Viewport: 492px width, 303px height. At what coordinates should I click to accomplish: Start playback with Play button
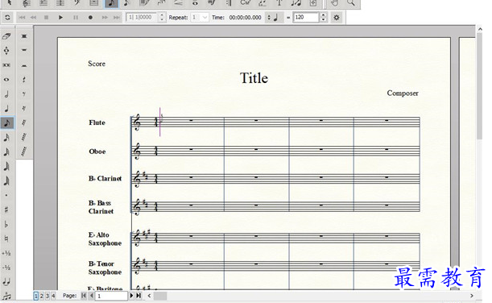click(60, 18)
